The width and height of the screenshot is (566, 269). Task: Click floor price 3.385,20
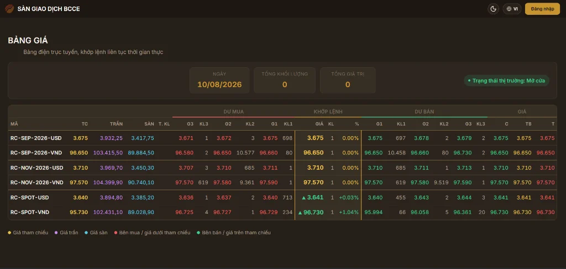(x=143, y=197)
